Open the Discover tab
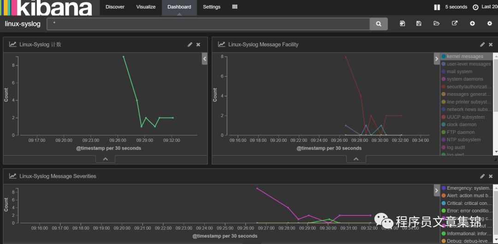The height and width of the screenshot is (244, 498). click(115, 7)
